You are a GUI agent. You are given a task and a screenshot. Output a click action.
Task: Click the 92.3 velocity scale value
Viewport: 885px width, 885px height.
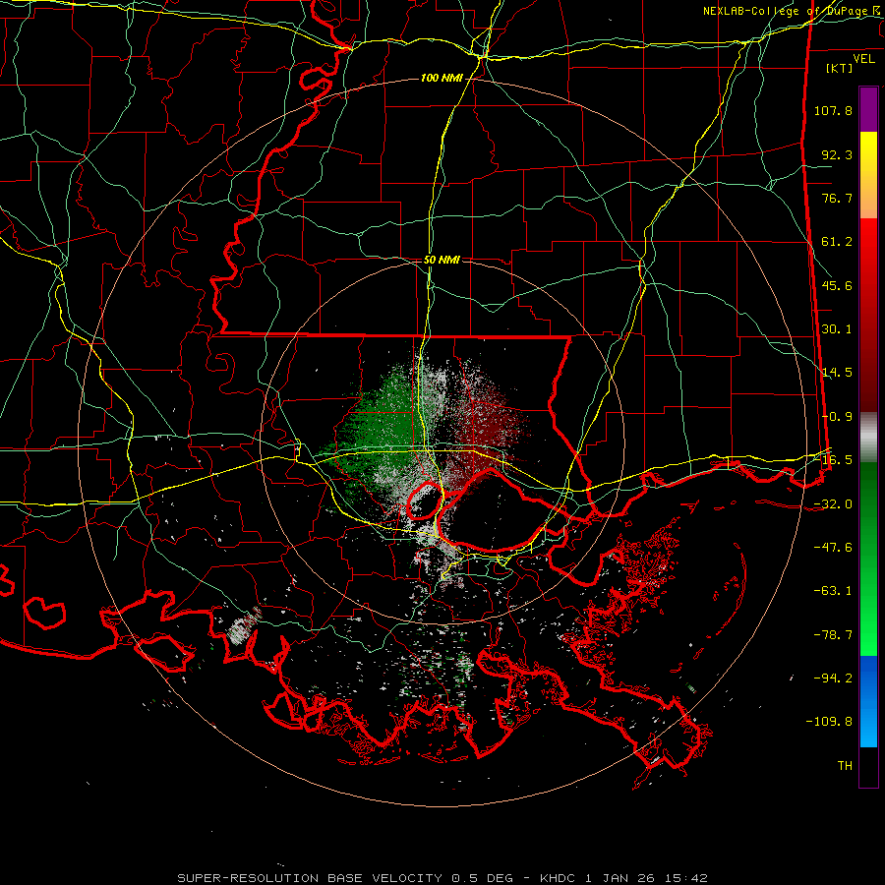pyautogui.click(x=837, y=154)
